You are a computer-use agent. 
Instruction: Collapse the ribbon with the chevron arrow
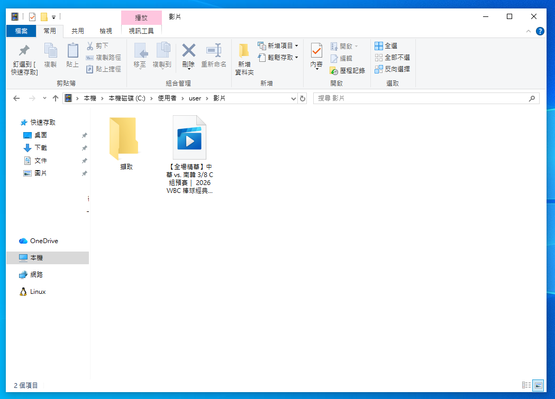coord(528,31)
